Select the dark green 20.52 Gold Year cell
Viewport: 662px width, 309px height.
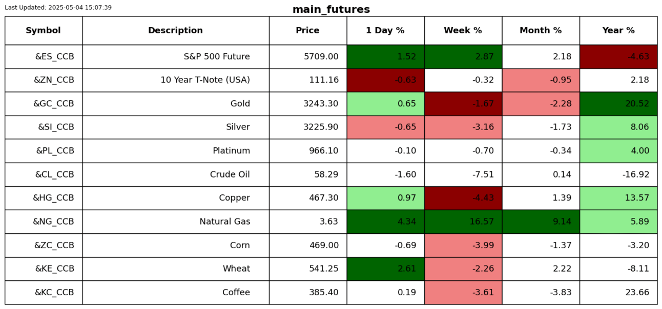click(x=618, y=104)
